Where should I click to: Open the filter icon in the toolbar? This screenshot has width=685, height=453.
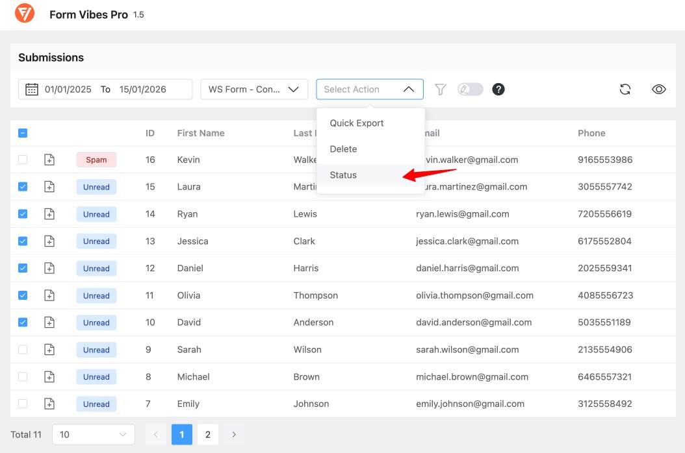click(440, 89)
